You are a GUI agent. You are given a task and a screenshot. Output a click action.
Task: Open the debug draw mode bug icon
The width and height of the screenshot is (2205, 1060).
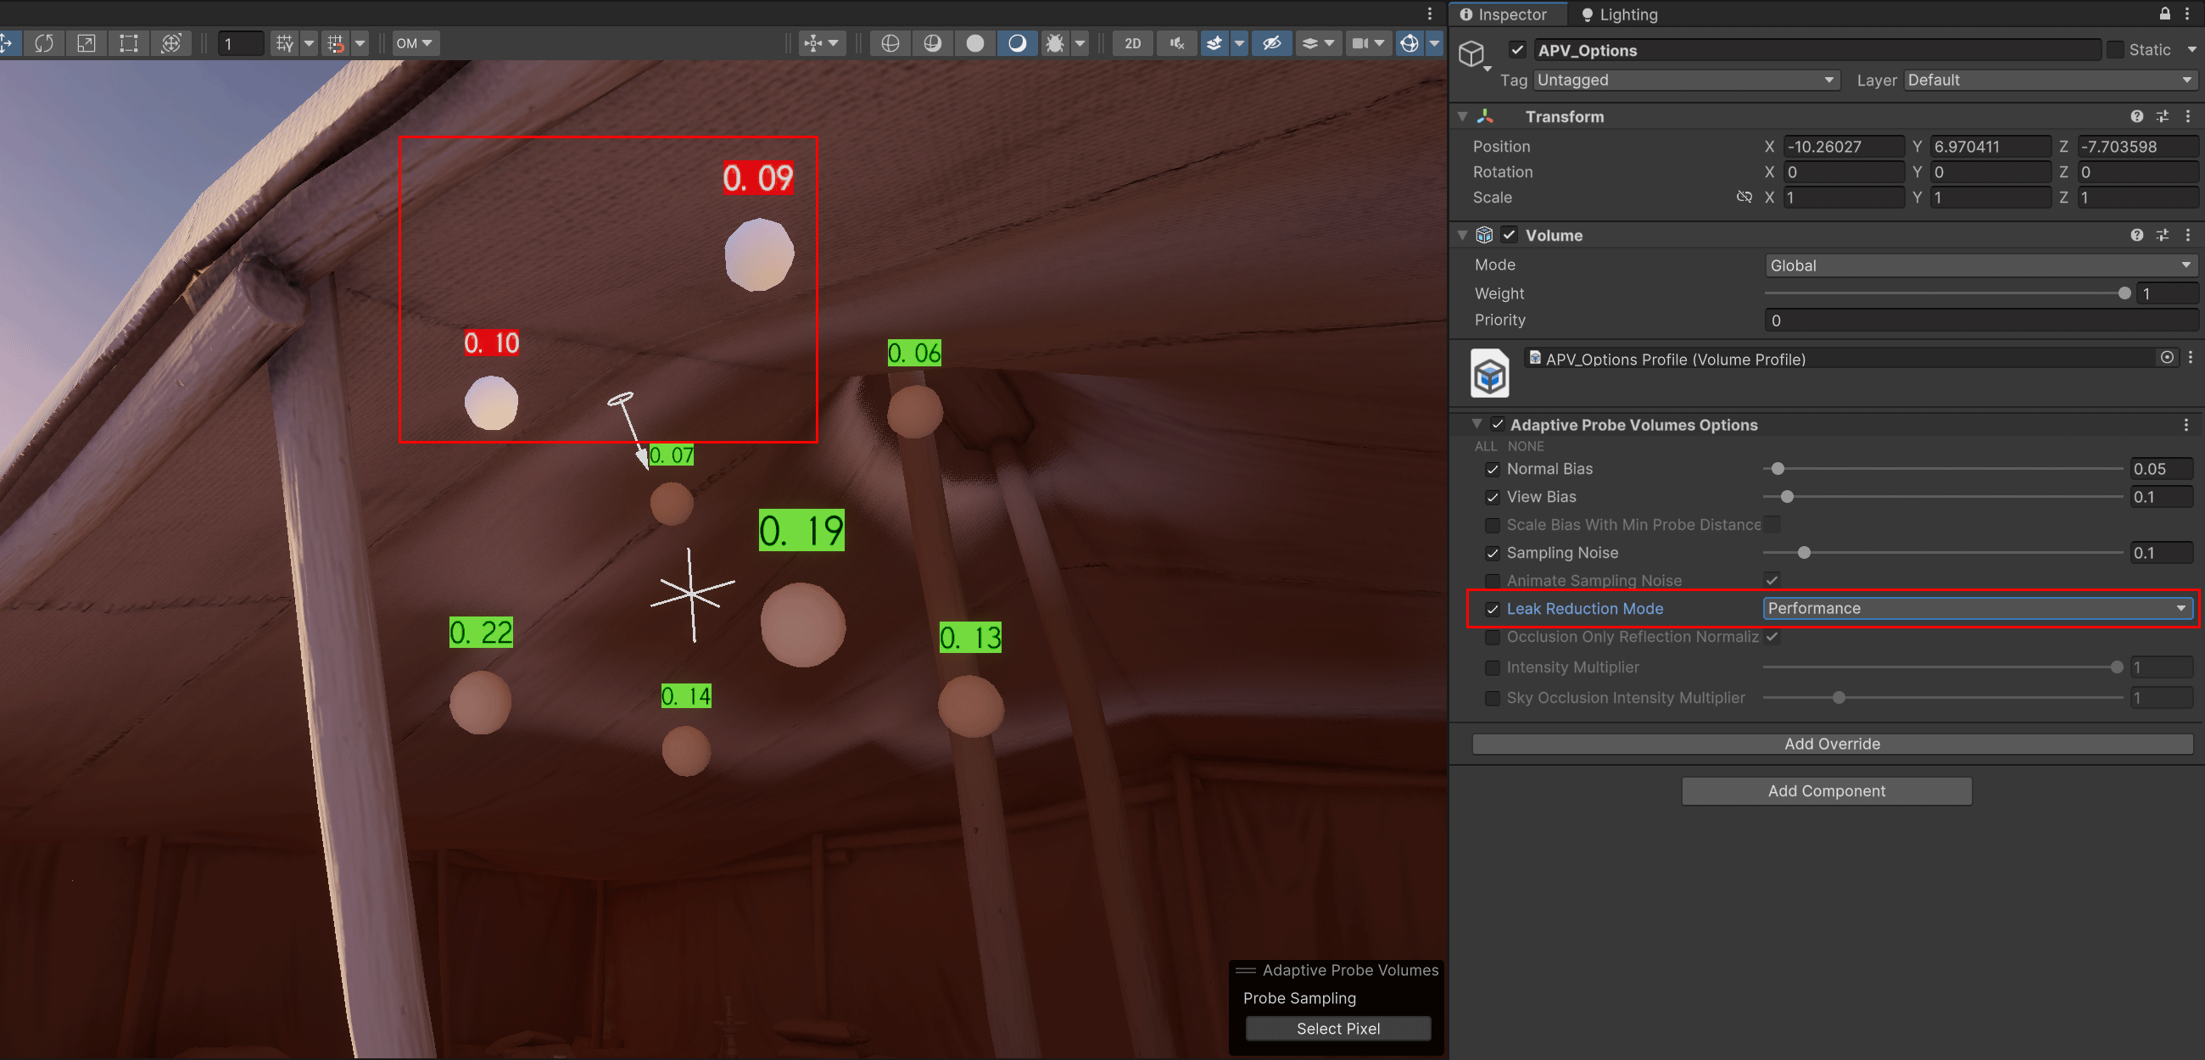point(1055,42)
